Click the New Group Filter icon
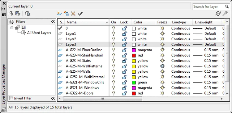 (18, 14)
